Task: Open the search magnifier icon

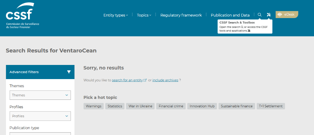Action: pos(259,15)
